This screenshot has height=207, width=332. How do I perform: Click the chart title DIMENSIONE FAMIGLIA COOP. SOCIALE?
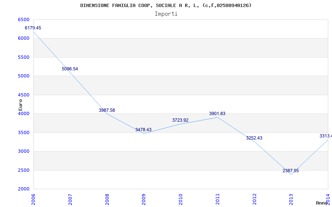(x=166, y=5)
